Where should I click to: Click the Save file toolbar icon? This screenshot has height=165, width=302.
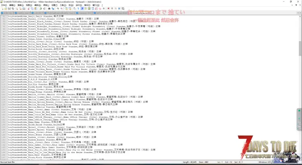coord(9,9)
